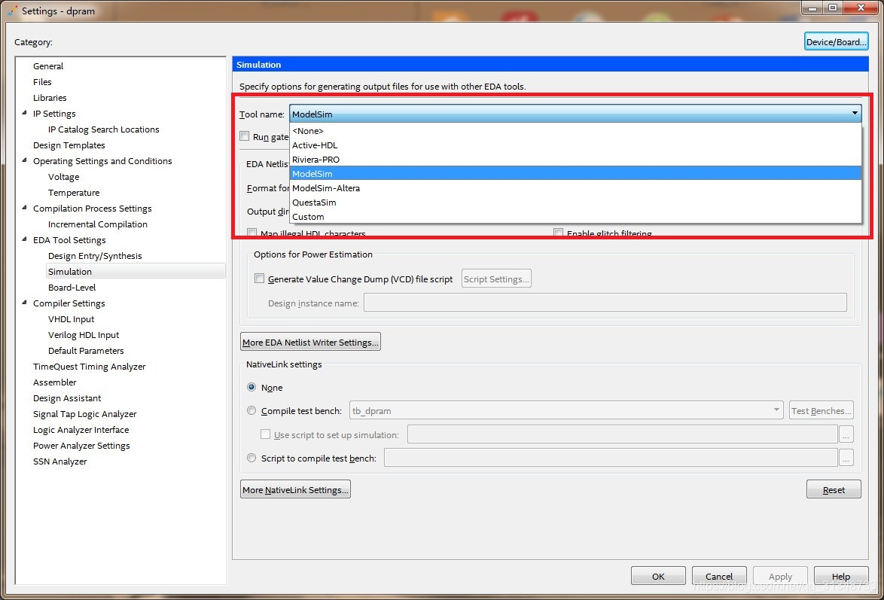The height and width of the screenshot is (600, 884).
Task: Select VHDL Input item
Action: [x=71, y=318]
